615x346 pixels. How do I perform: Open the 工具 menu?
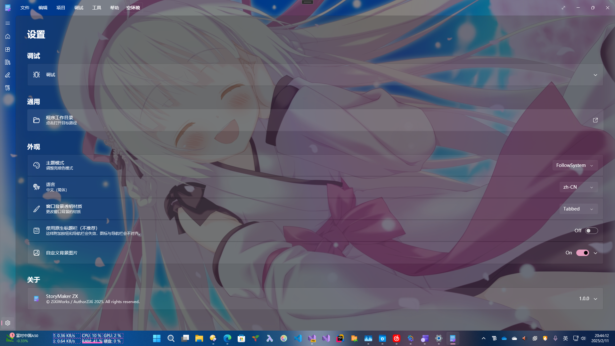point(96,8)
